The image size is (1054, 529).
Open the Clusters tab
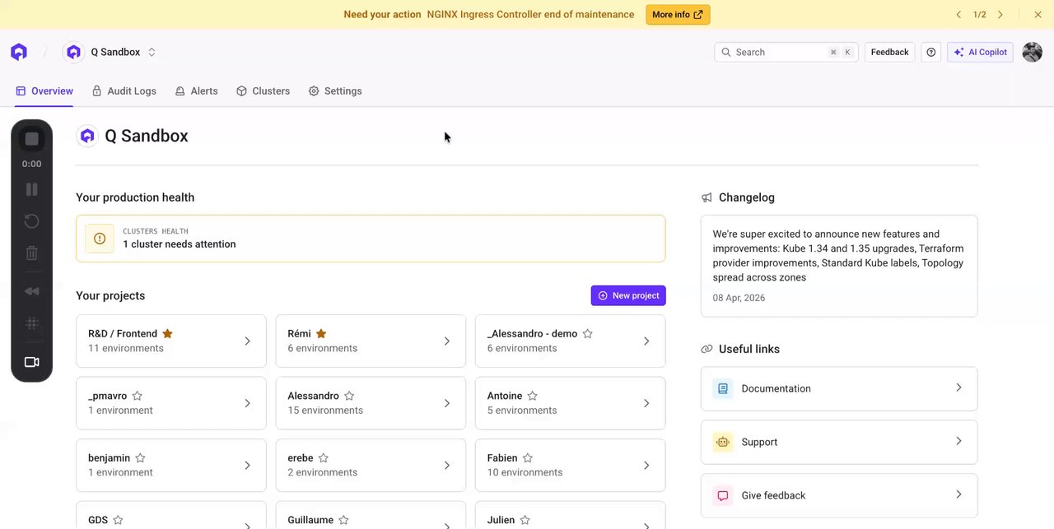[263, 91]
